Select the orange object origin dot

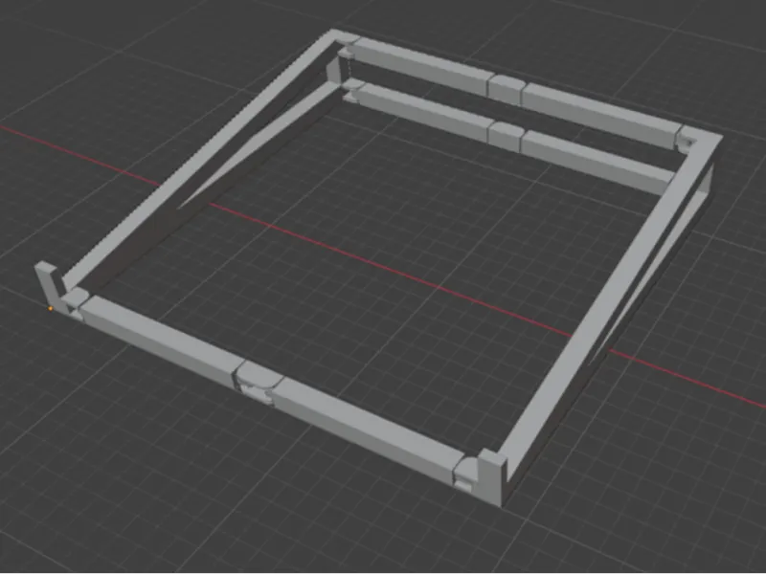pos(51,308)
